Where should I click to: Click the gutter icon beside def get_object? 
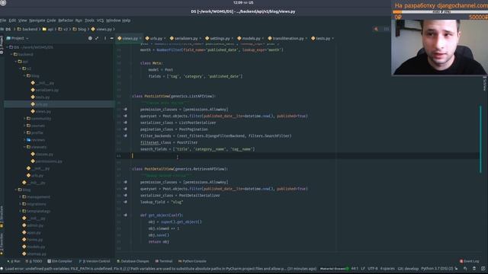point(125,215)
